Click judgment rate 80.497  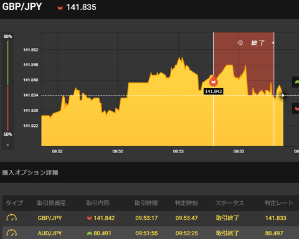tap(274, 233)
